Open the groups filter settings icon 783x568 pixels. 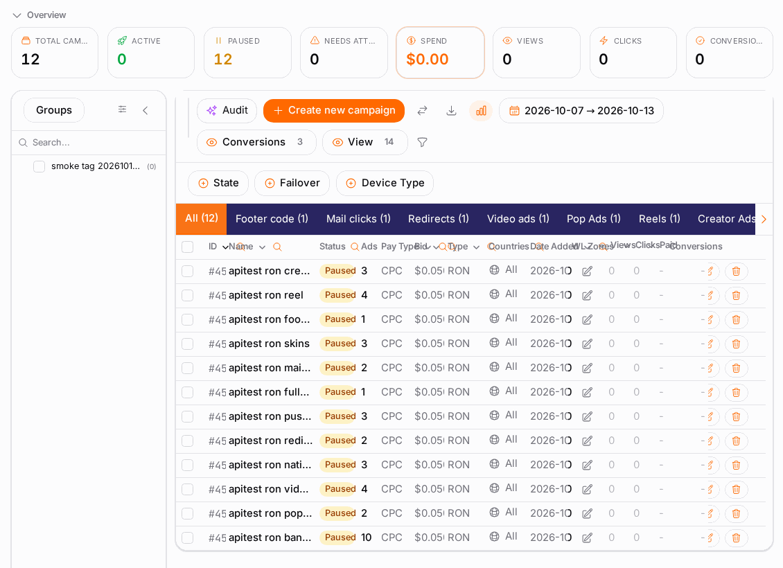[123, 109]
